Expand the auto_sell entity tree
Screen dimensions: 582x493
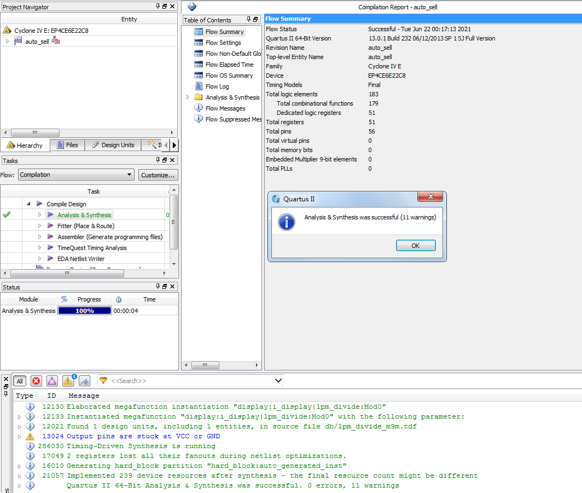[x=7, y=42]
